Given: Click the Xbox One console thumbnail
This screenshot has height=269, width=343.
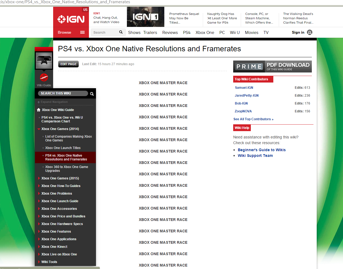Looking at the screenshot, I should [44, 60].
